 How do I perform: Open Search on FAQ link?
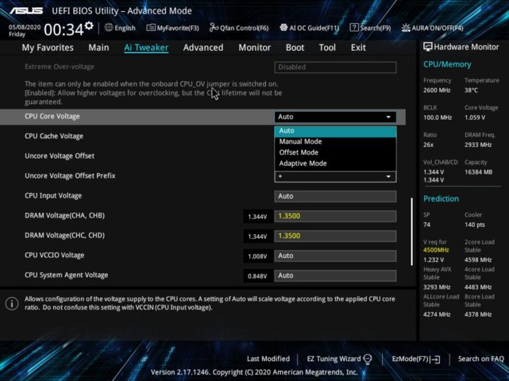[481, 359]
